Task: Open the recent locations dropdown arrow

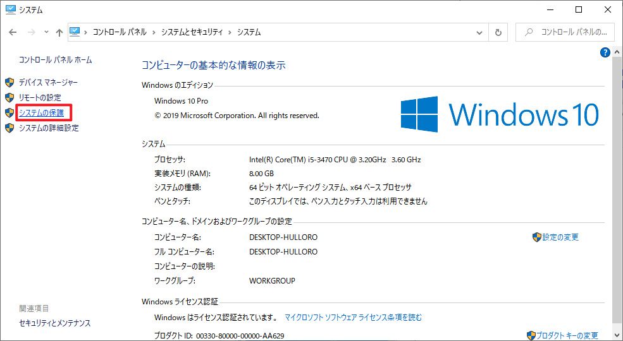Action: tap(46, 32)
